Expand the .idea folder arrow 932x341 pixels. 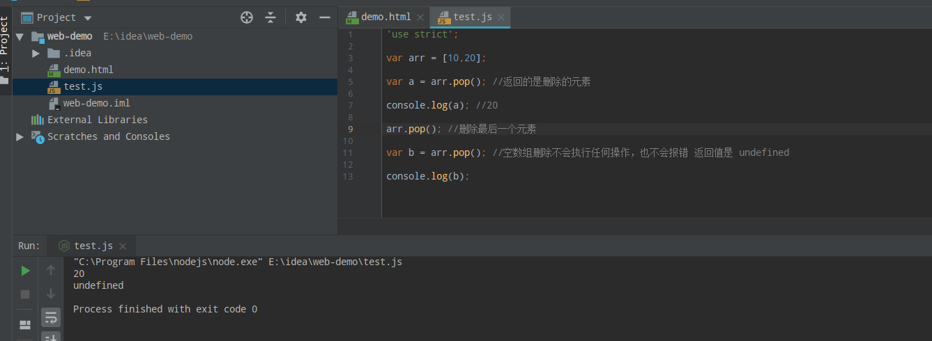click(x=36, y=53)
